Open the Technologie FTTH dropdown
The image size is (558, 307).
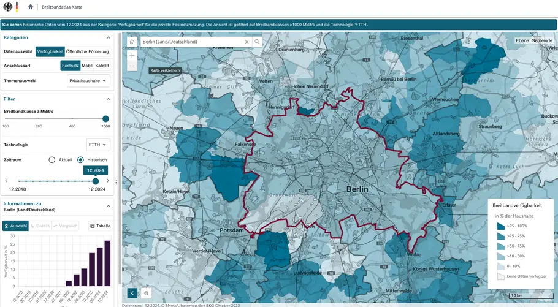[98, 145]
